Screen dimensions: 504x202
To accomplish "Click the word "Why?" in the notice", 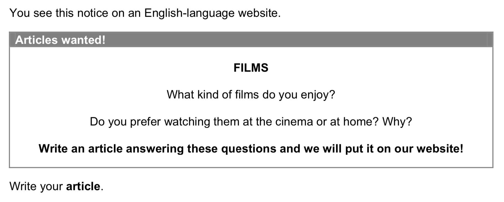I will coord(397,122).
